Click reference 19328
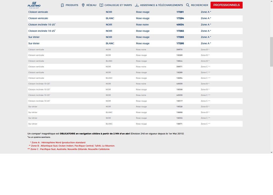Image resolution: width=273 pixels, height=195 pixels. click(179, 106)
